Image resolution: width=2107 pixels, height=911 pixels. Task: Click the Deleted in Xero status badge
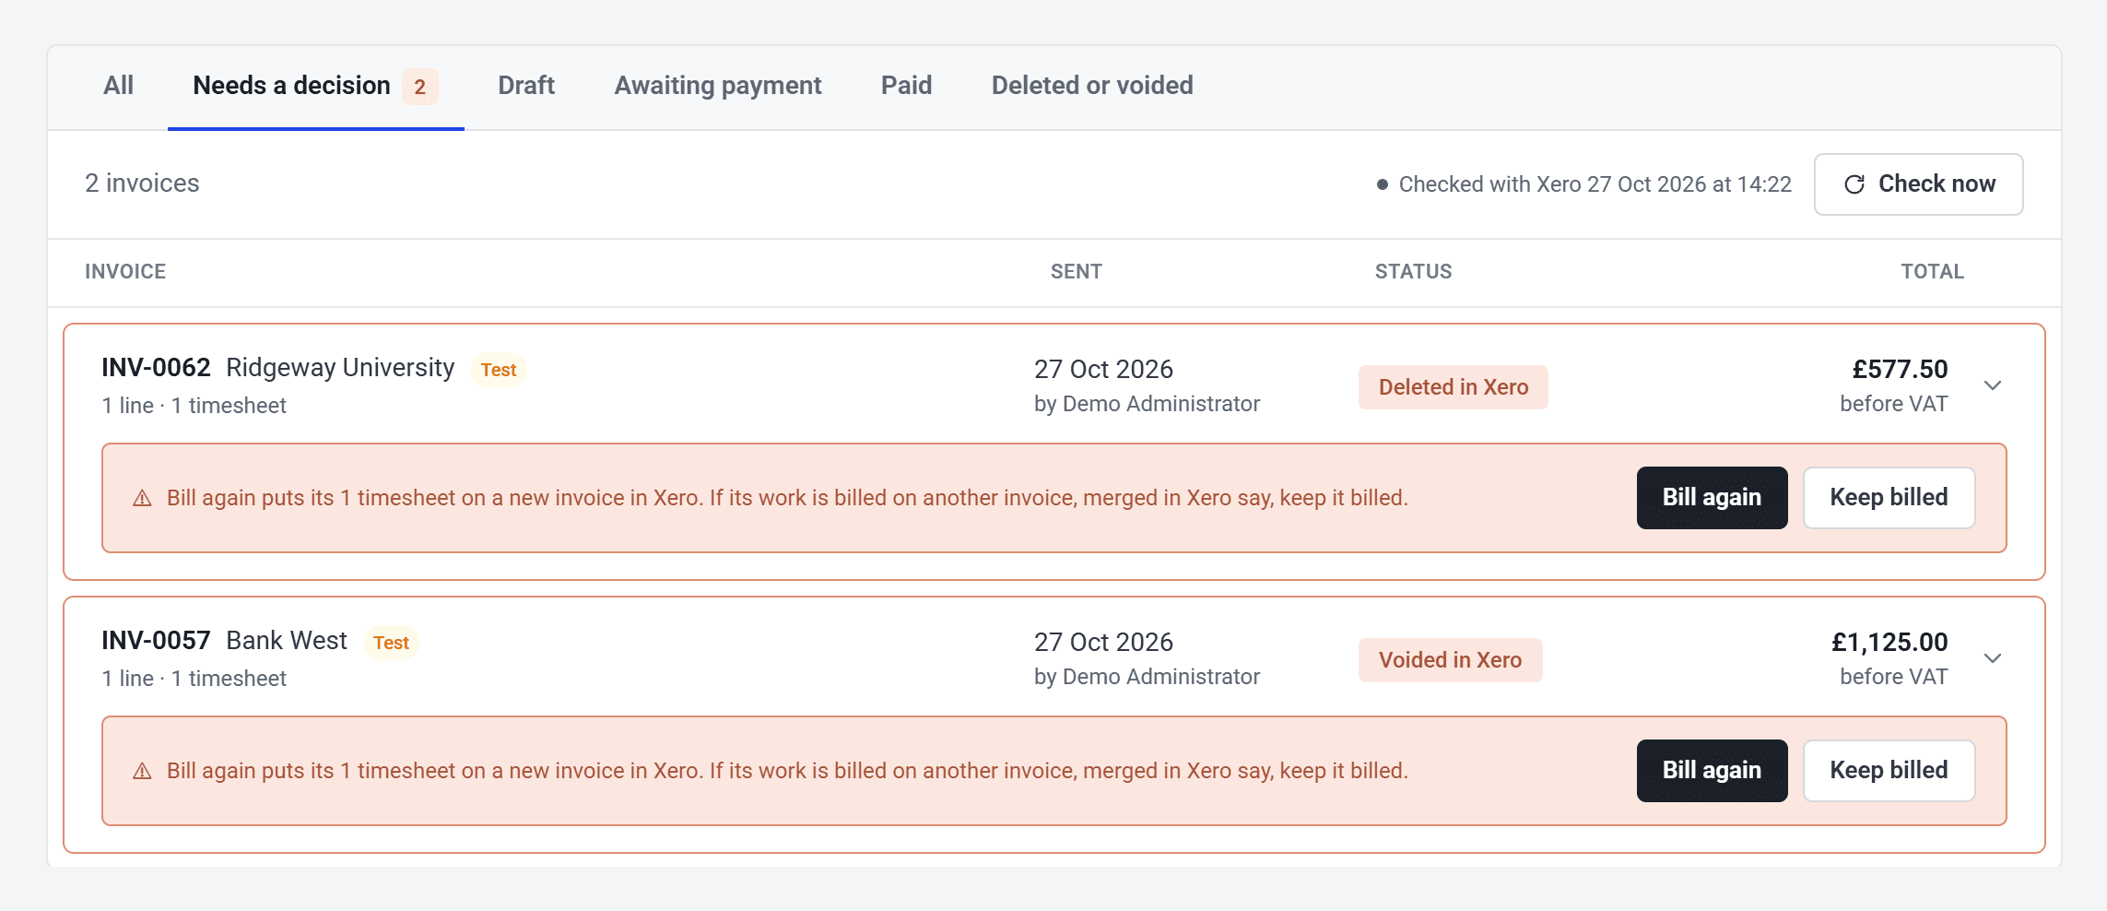click(x=1454, y=387)
